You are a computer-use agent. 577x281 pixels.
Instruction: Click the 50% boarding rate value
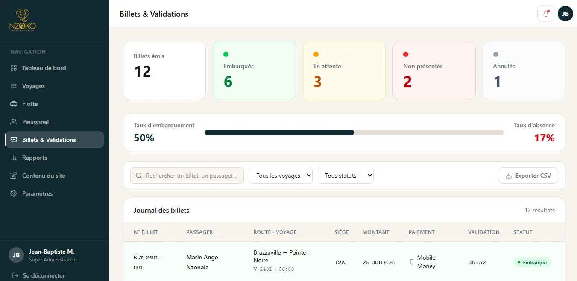[x=144, y=138]
